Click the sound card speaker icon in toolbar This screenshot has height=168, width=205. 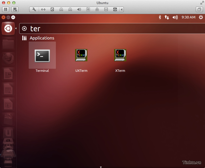[x=79, y=9]
